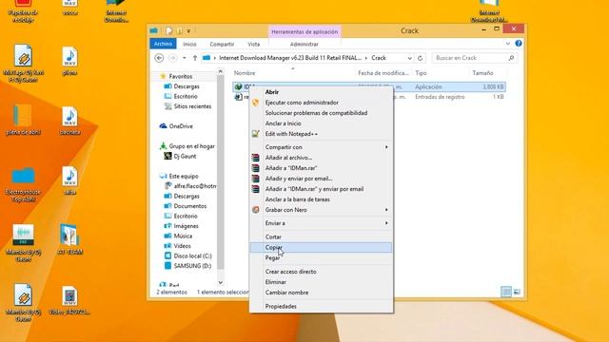Open the Archivo ribbon tab
Viewport: 609px width, 342px height.
pos(163,44)
